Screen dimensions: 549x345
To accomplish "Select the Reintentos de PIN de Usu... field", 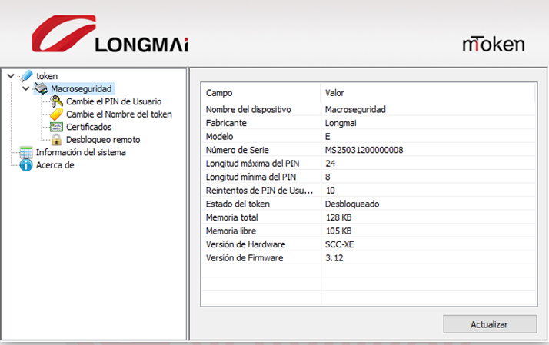I will click(259, 191).
